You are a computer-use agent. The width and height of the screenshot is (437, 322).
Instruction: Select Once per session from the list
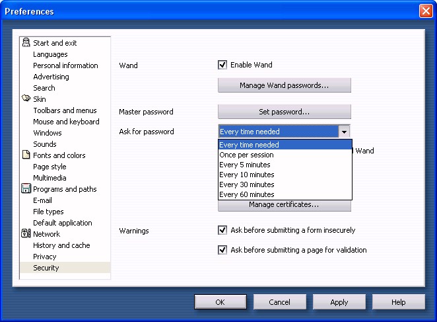tap(246, 155)
